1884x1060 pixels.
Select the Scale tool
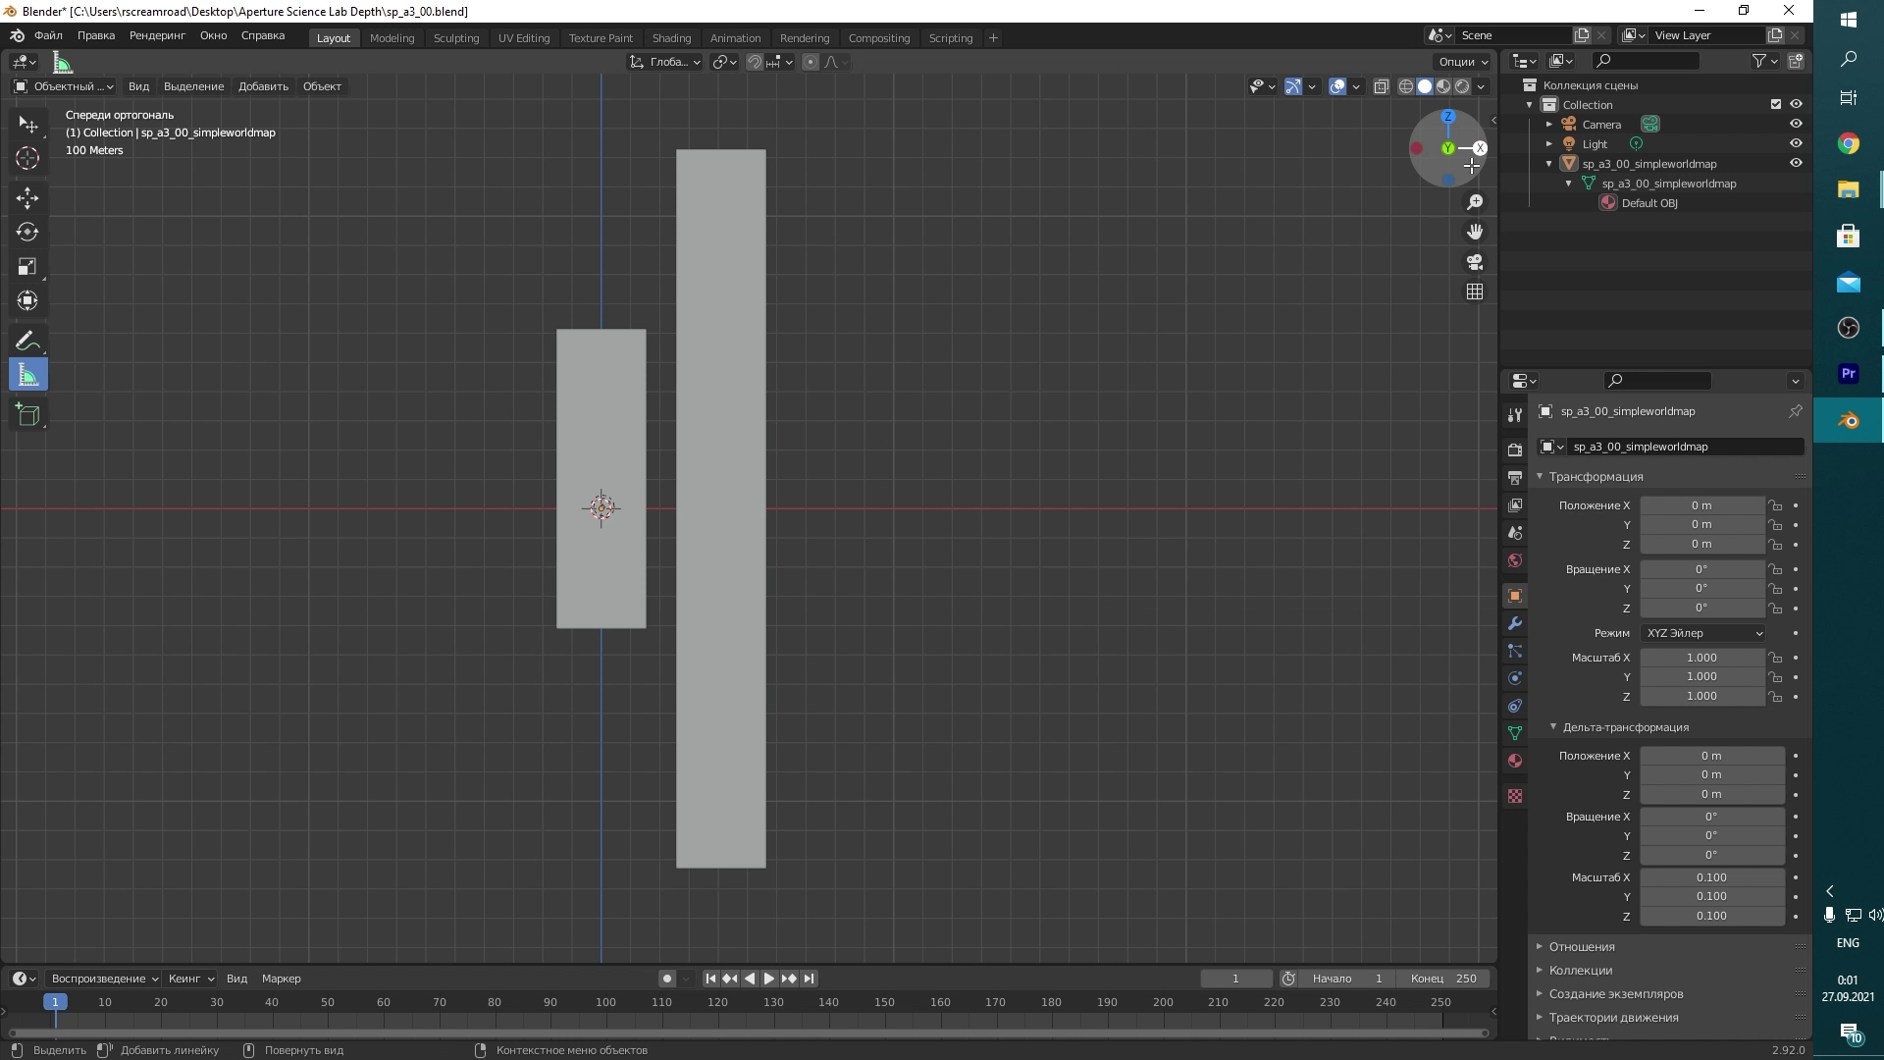click(x=27, y=267)
